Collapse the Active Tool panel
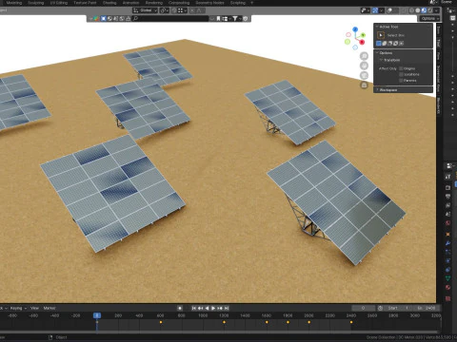The height and width of the screenshot is (342, 457). (377, 27)
